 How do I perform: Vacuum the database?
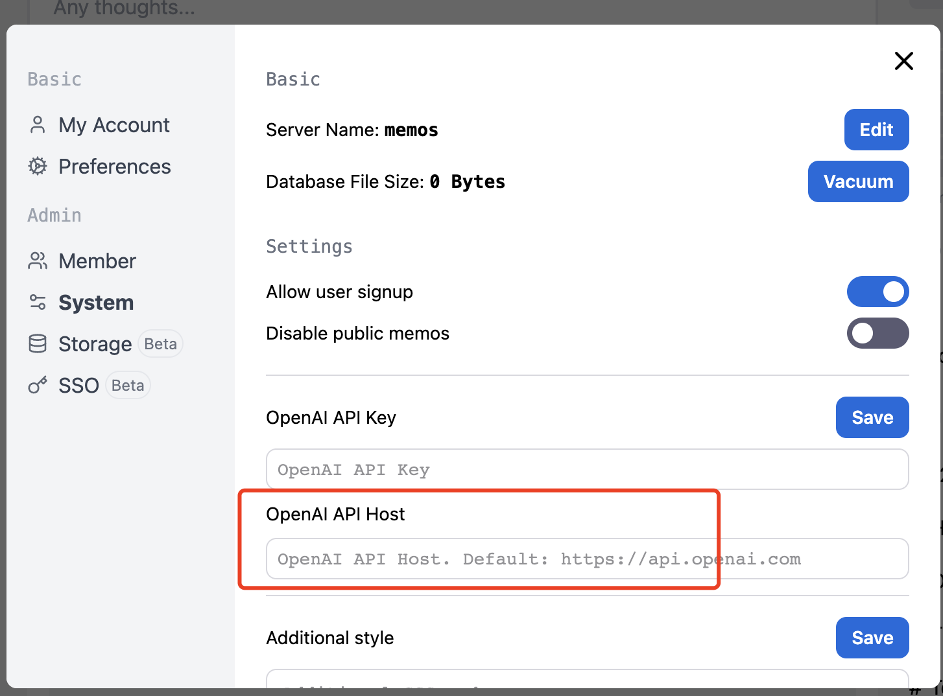pyautogui.click(x=858, y=181)
